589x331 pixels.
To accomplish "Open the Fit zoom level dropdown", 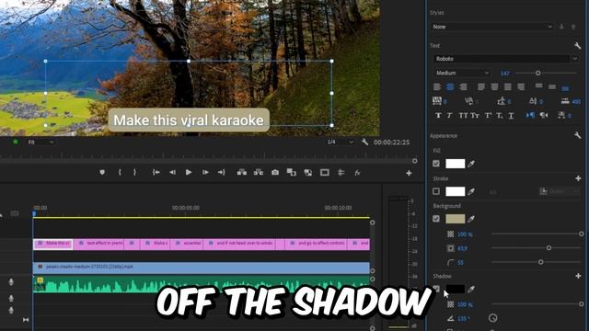I will click(40, 143).
